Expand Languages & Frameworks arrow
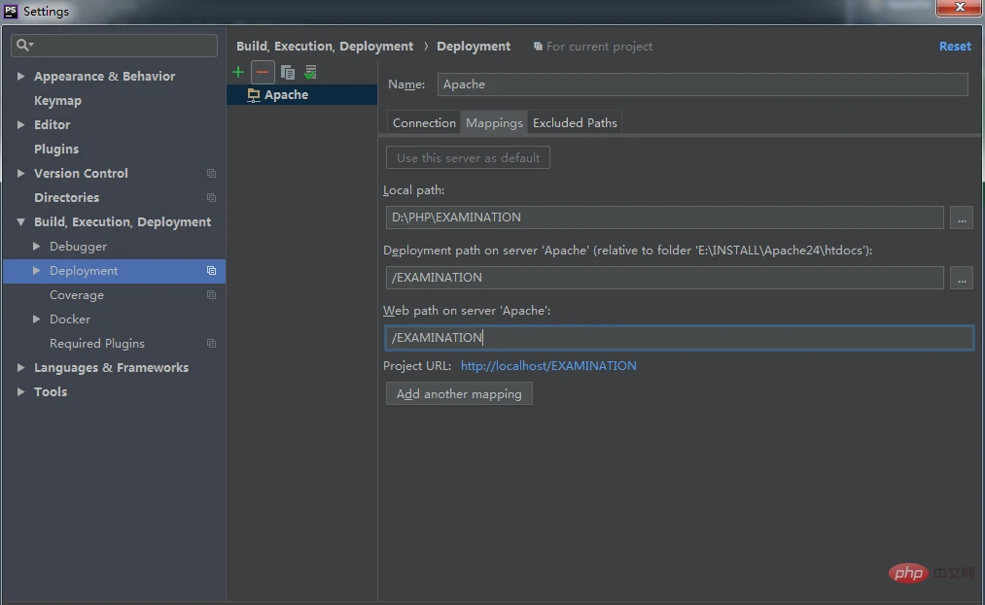Screen dimensions: 985x605 (20, 368)
